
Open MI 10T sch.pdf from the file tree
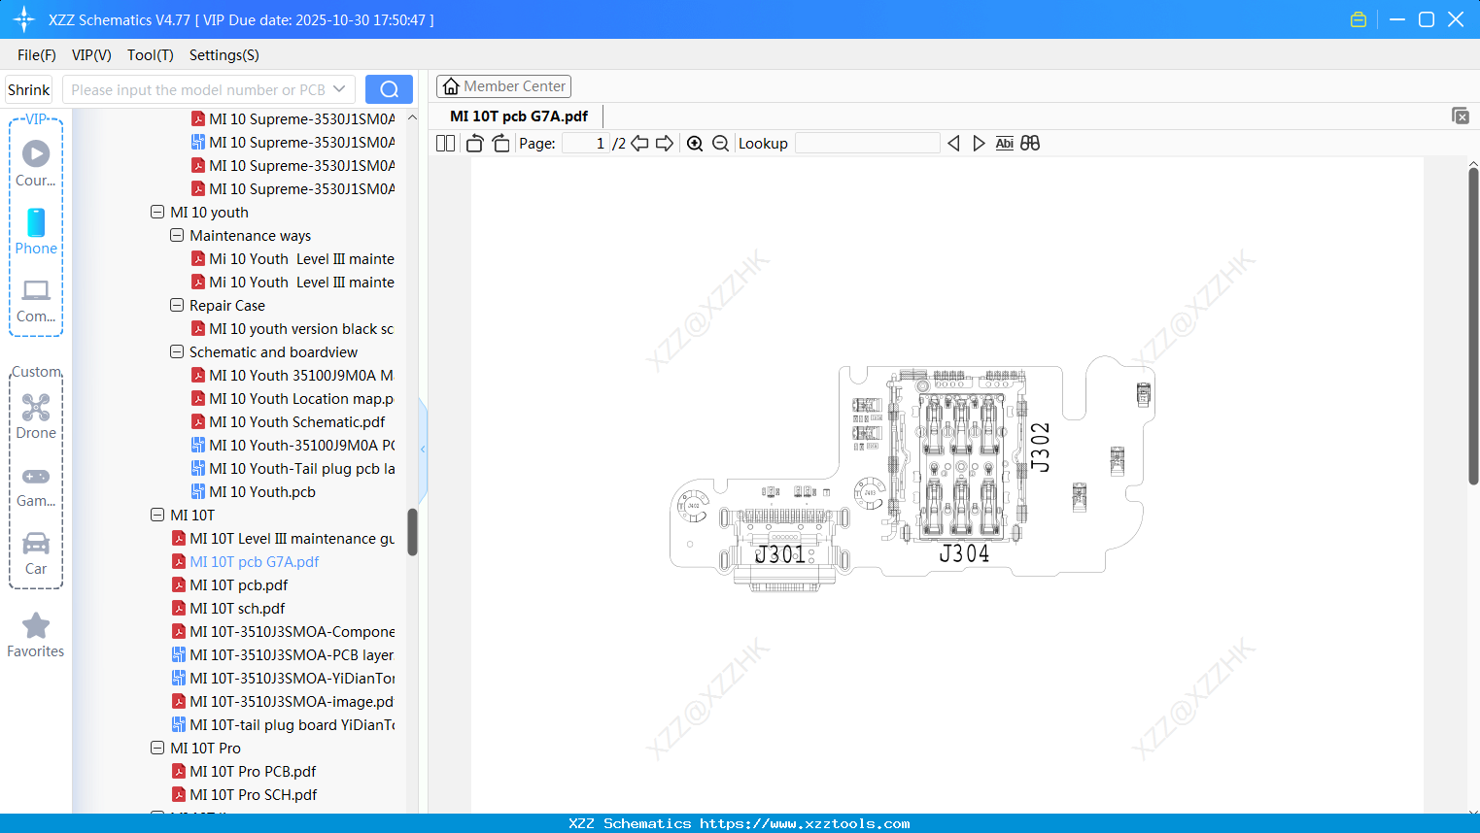(245, 608)
